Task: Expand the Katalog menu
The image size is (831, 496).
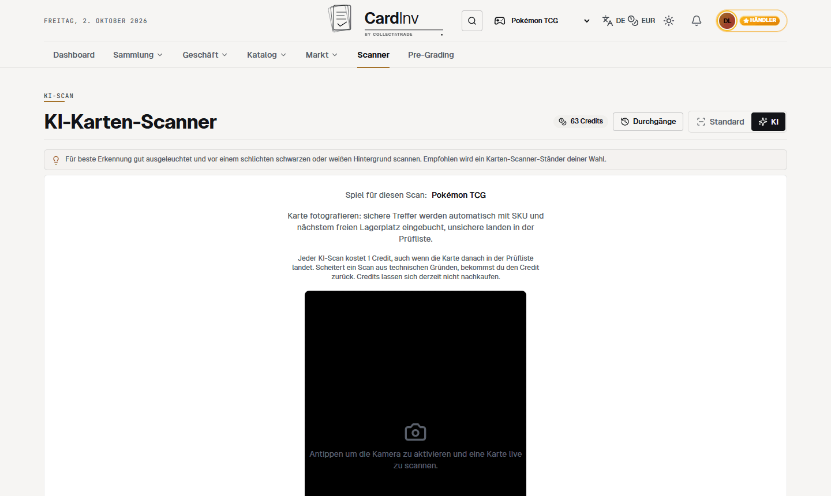Action: [267, 55]
